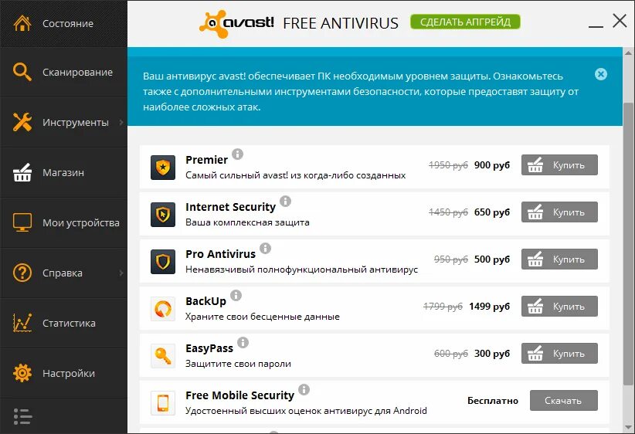Click the info icon beside BackUp
The image size is (635, 434).
coord(236,295)
